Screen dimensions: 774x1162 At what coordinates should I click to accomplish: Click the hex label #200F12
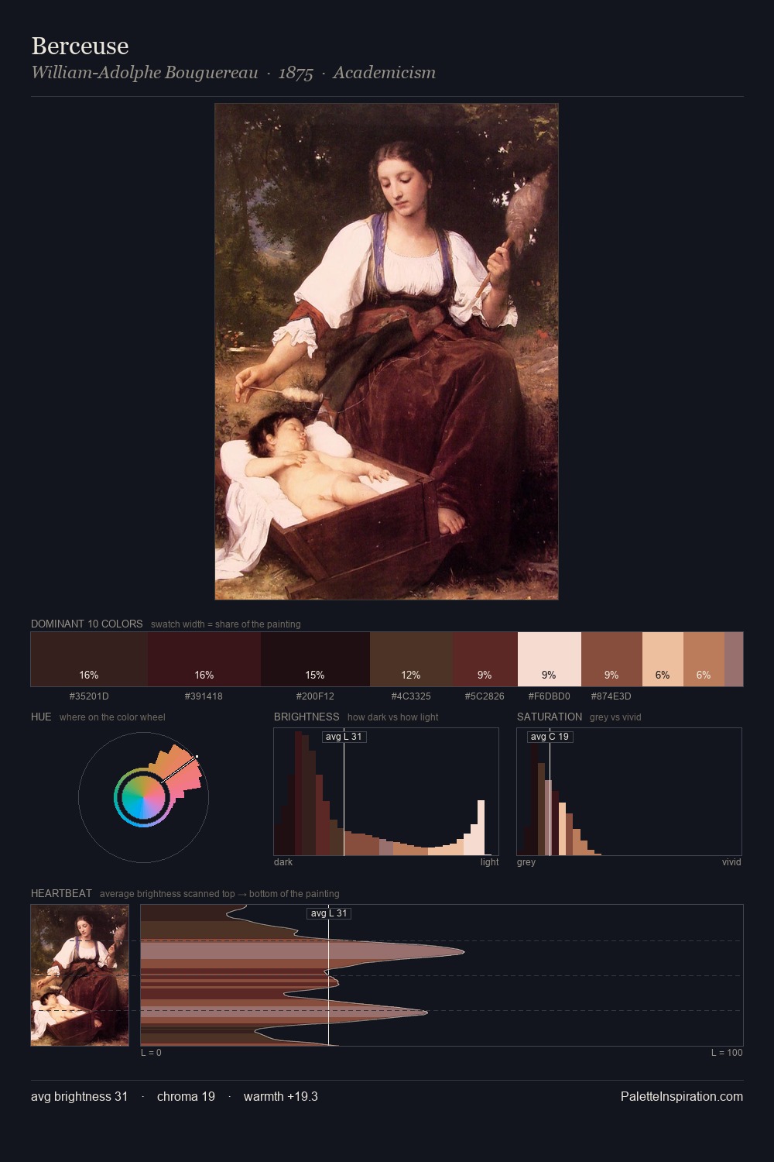coord(315,696)
